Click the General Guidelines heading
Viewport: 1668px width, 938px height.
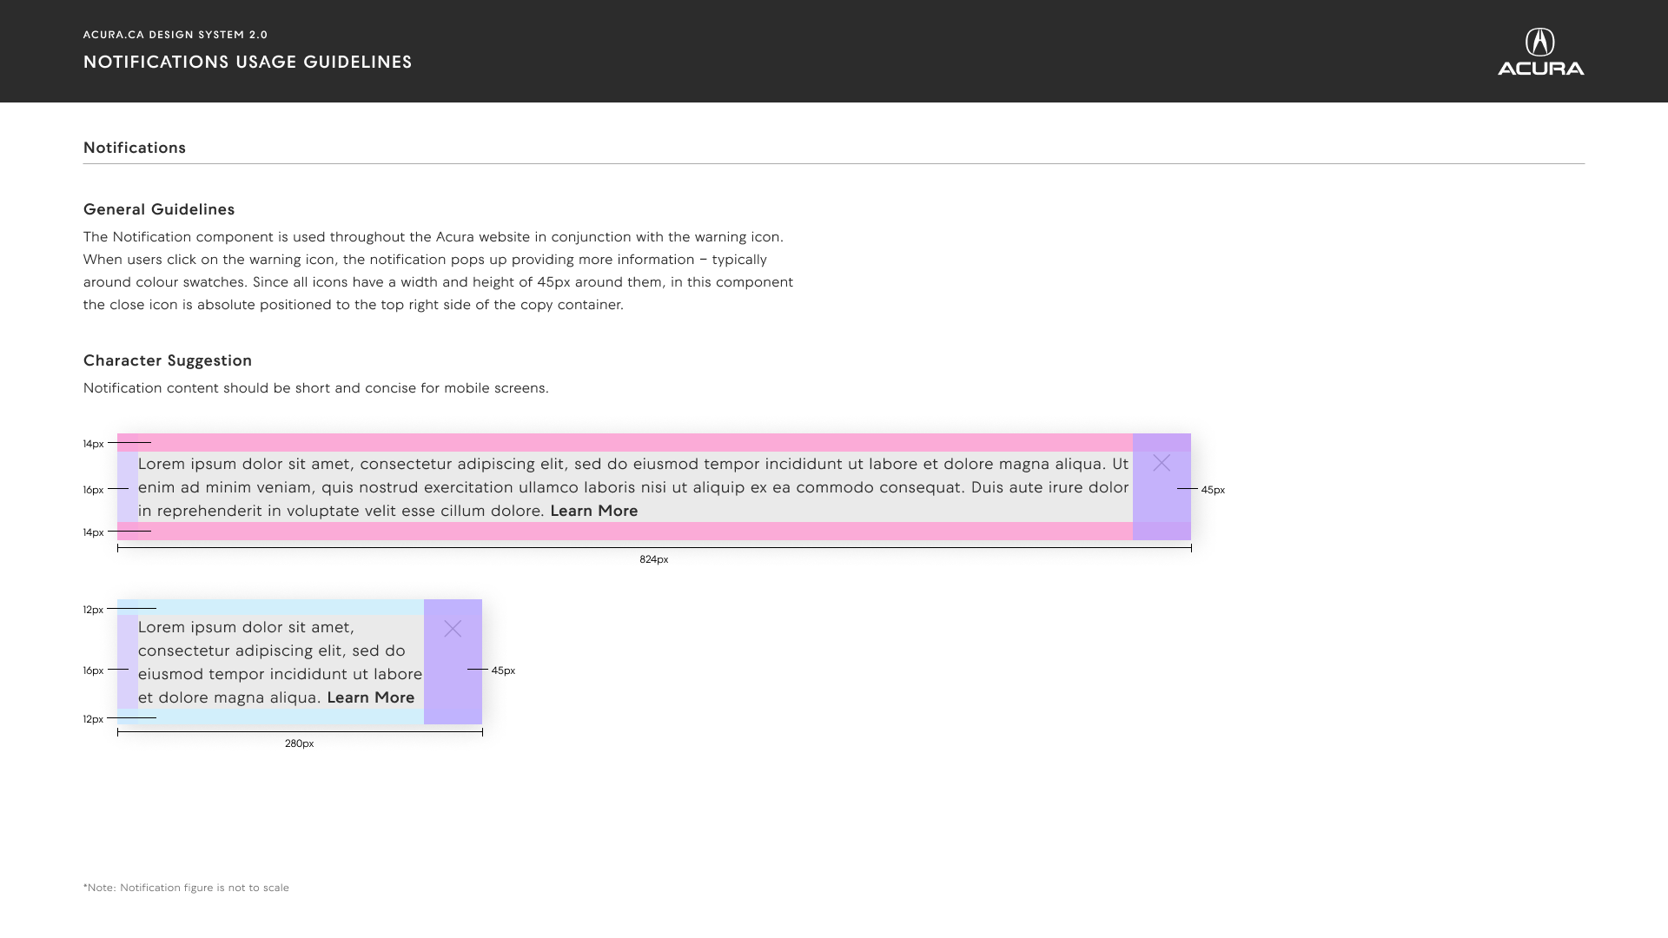pyautogui.click(x=159, y=209)
